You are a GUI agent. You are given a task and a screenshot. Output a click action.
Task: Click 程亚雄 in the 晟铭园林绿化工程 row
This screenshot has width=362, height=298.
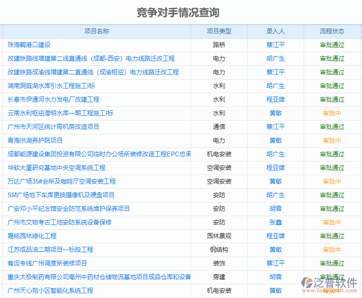click(x=275, y=236)
